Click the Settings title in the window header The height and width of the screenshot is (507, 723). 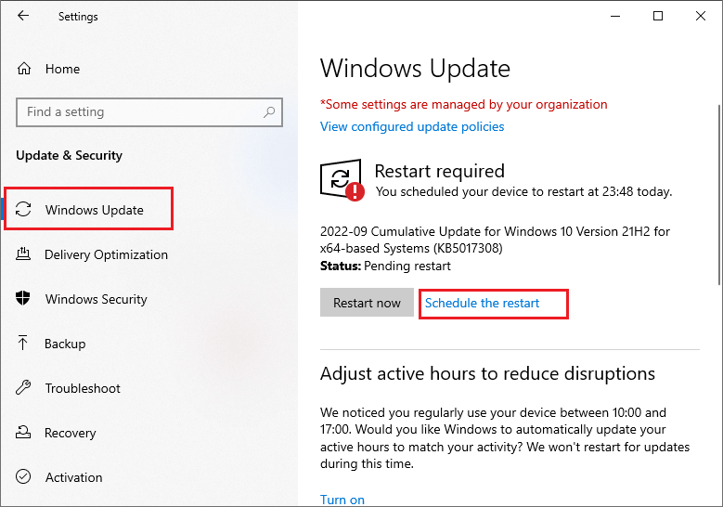[78, 17]
